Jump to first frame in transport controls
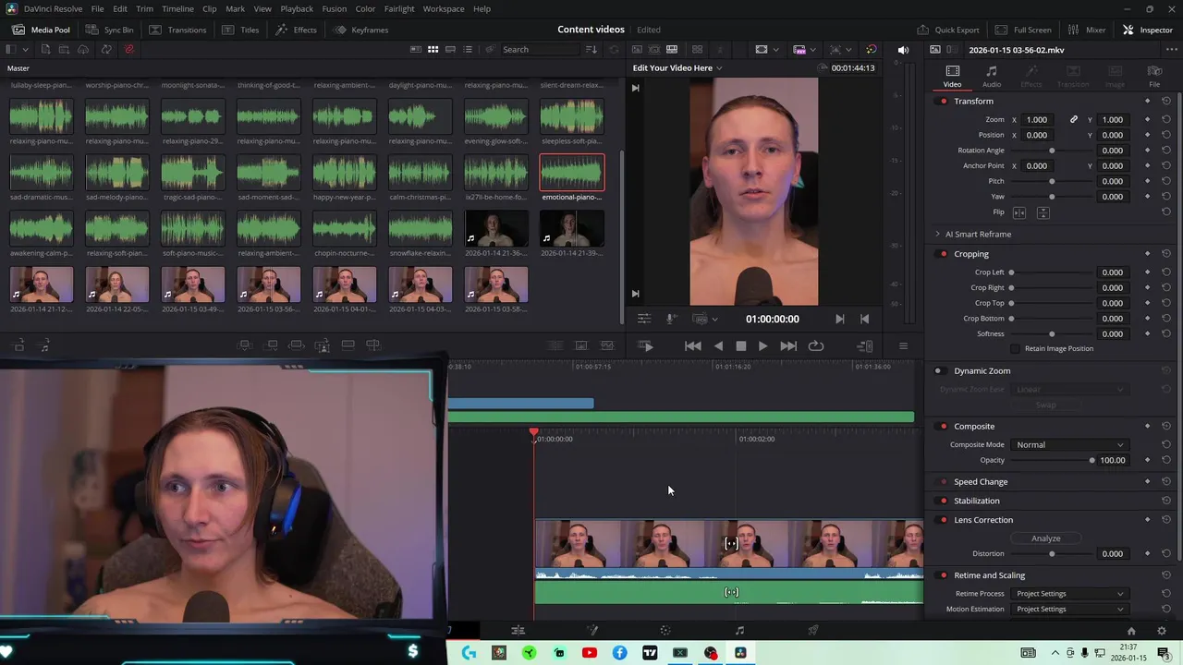 tap(692, 345)
